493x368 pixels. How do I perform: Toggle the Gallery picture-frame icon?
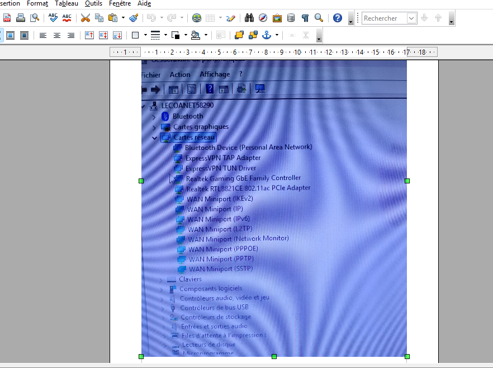[277, 18]
